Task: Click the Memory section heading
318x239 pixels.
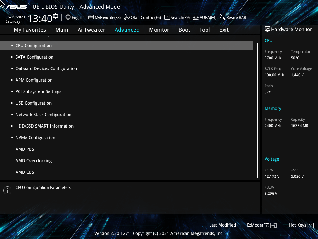Action: [273, 109]
